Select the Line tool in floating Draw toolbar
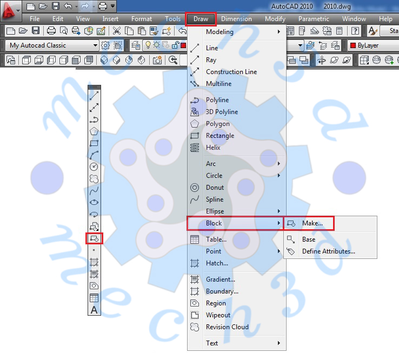The image size is (399, 353). [94, 96]
